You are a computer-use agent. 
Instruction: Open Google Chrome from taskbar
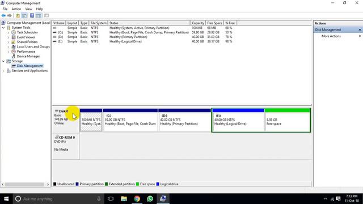click(x=137, y=199)
